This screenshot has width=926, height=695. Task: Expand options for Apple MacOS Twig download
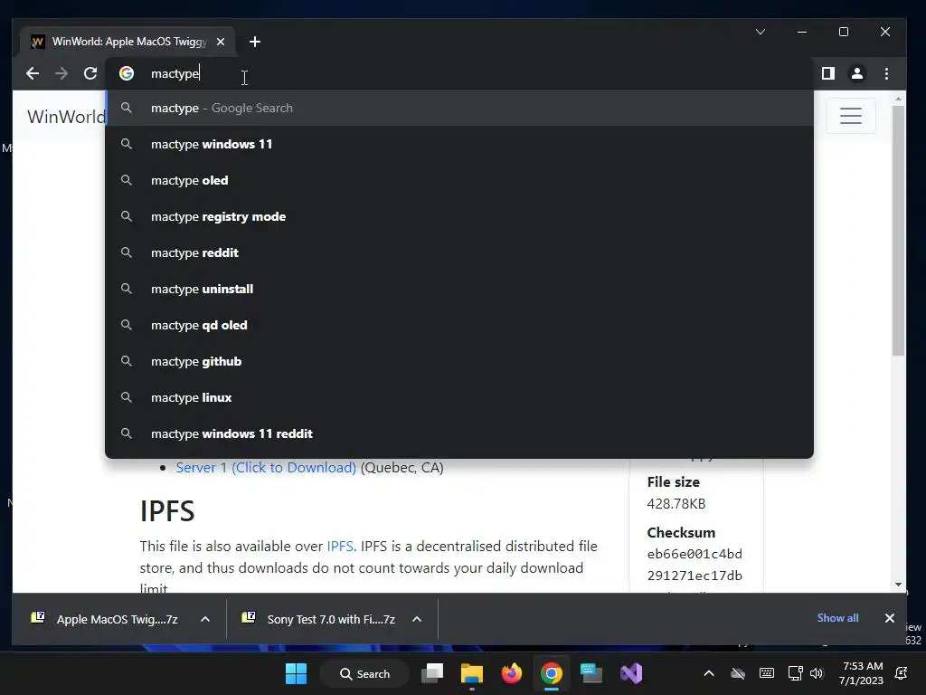205,619
